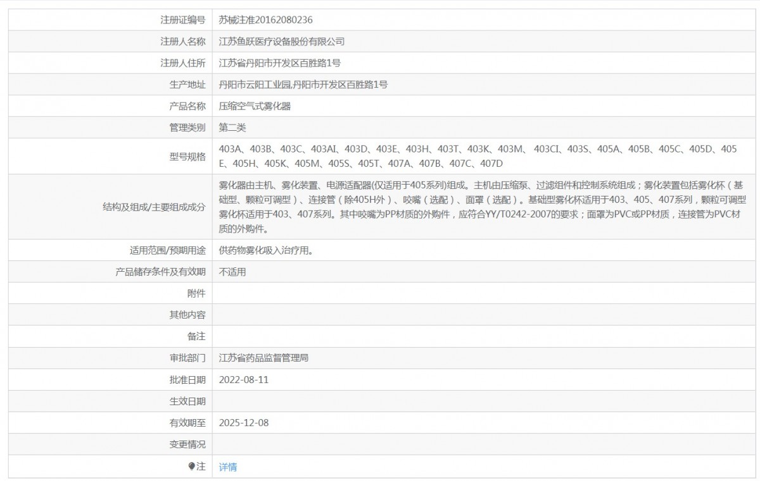Click the 结构及组成/主要组成成分 label
The height and width of the screenshot is (481, 760).
point(154,206)
